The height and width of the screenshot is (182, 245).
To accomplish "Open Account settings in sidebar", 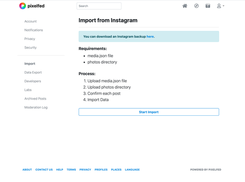I will [x=30, y=21].
